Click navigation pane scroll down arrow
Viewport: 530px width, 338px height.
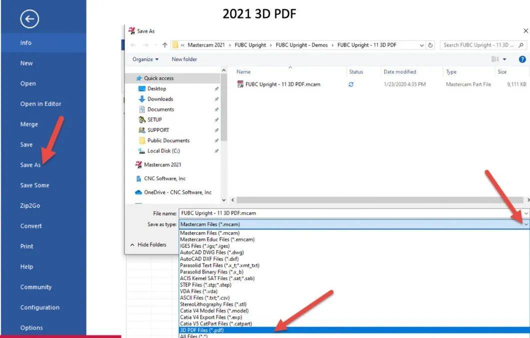pyautogui.click(x=224, y=200)
